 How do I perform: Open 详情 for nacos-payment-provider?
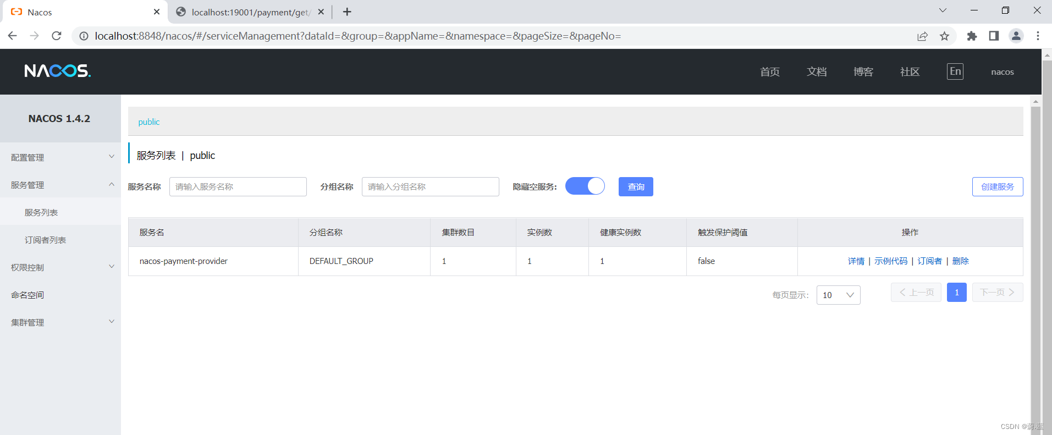point(856,261)
